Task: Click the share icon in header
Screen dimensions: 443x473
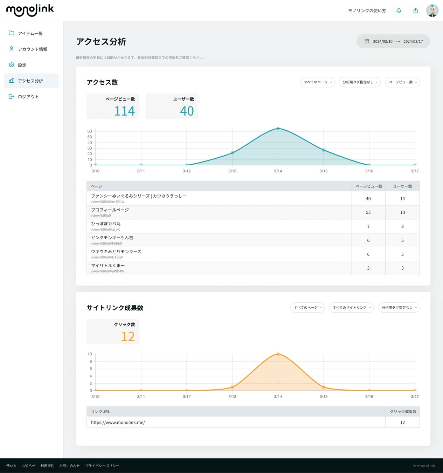Action: [x=415, y=11]
